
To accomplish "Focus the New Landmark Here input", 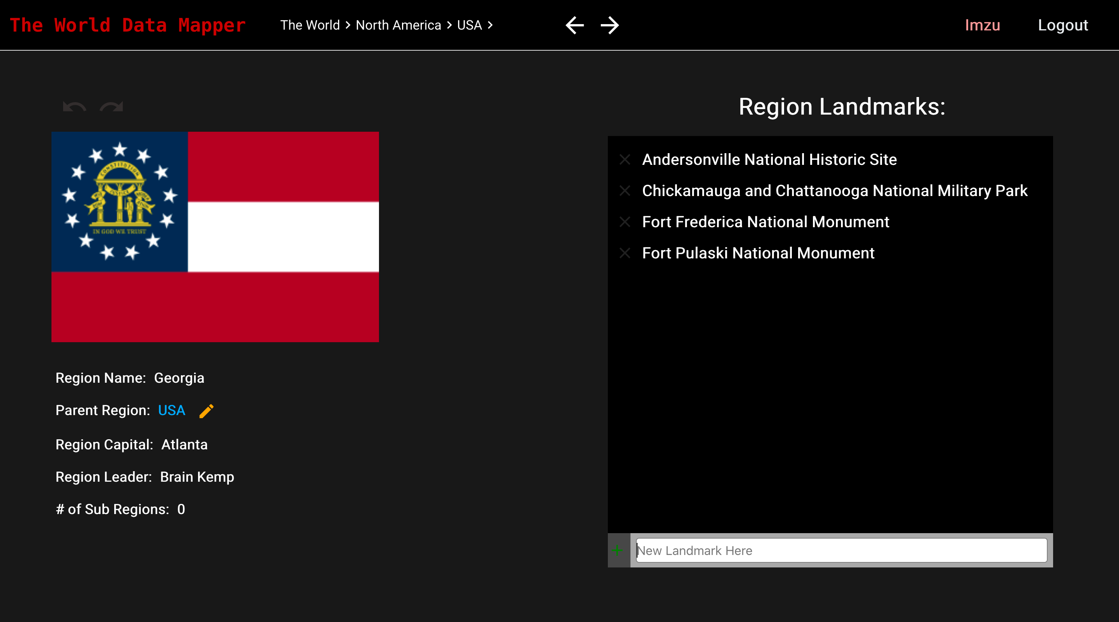I will pyautogui.click(x=841, y=550).
